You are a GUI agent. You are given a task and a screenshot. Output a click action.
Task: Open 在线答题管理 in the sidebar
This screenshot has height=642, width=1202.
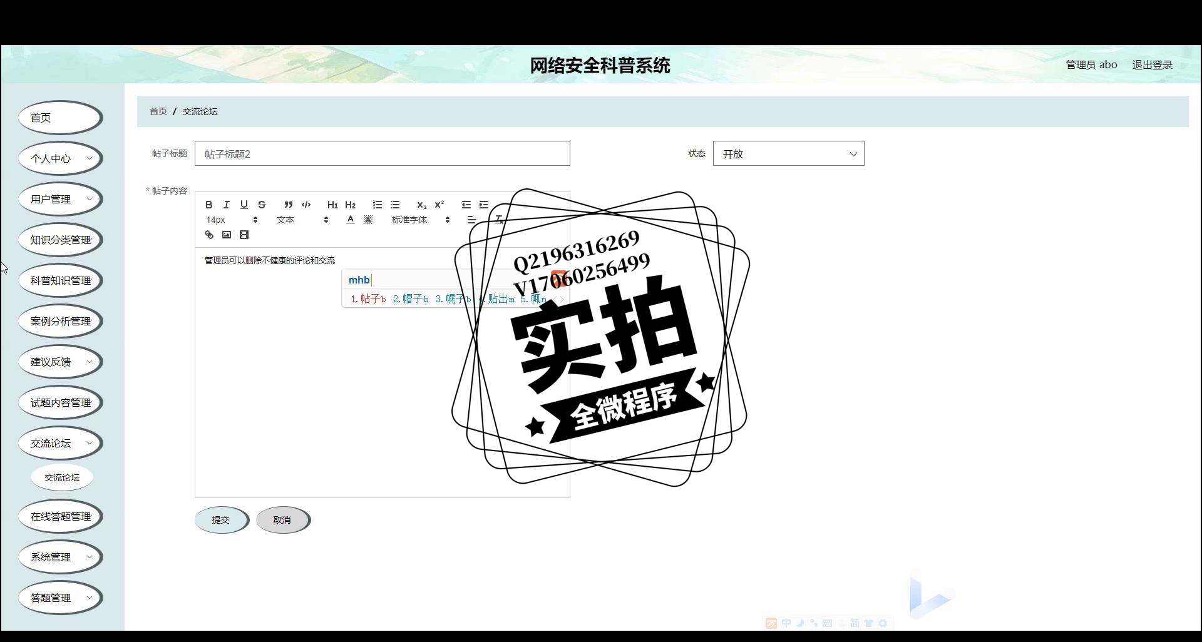60,516
